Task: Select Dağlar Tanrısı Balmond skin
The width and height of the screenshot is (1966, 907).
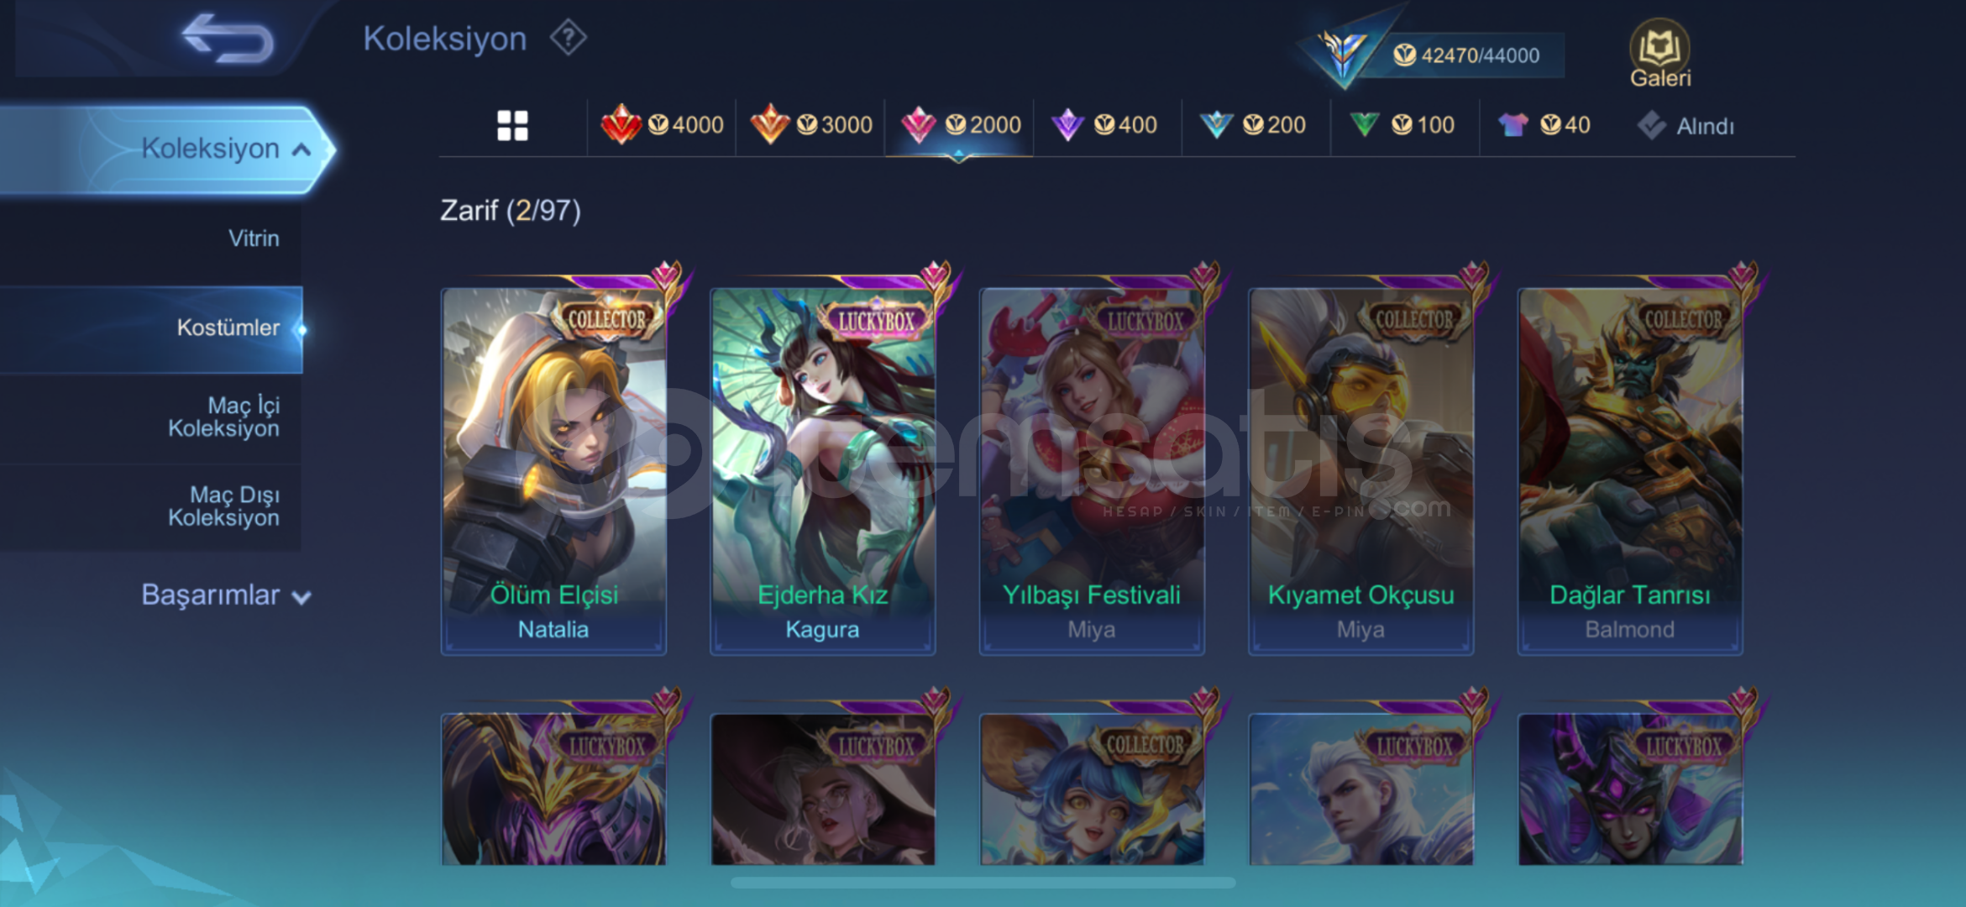Action: tap(1630, 470)
